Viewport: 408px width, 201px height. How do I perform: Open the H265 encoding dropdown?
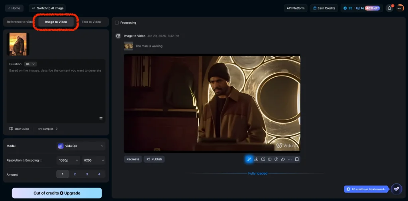pyautogui.click(x=94, y=160)
